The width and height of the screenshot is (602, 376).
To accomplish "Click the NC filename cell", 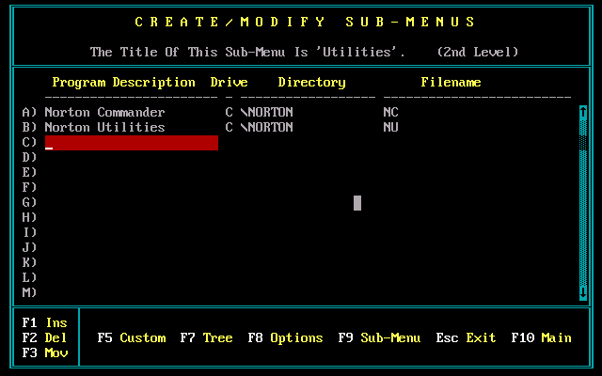I will coord(390,113).
